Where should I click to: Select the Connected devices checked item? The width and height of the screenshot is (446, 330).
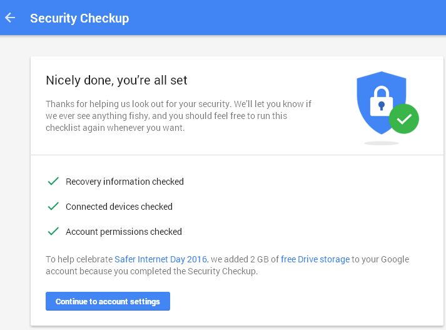click(119, 207)
